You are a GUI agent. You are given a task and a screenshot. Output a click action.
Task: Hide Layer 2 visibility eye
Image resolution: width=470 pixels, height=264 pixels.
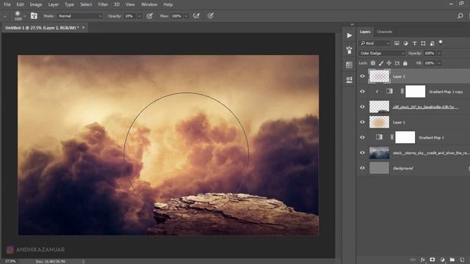tap(362, 76)
